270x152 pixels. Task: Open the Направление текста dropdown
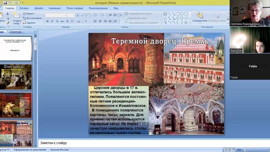pos(139,14)
